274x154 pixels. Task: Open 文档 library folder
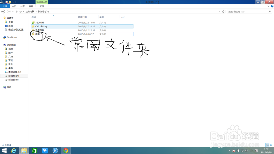point(10,56)
